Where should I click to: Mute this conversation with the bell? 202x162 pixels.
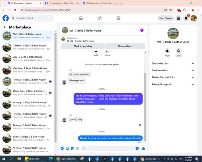pos(167,51)
